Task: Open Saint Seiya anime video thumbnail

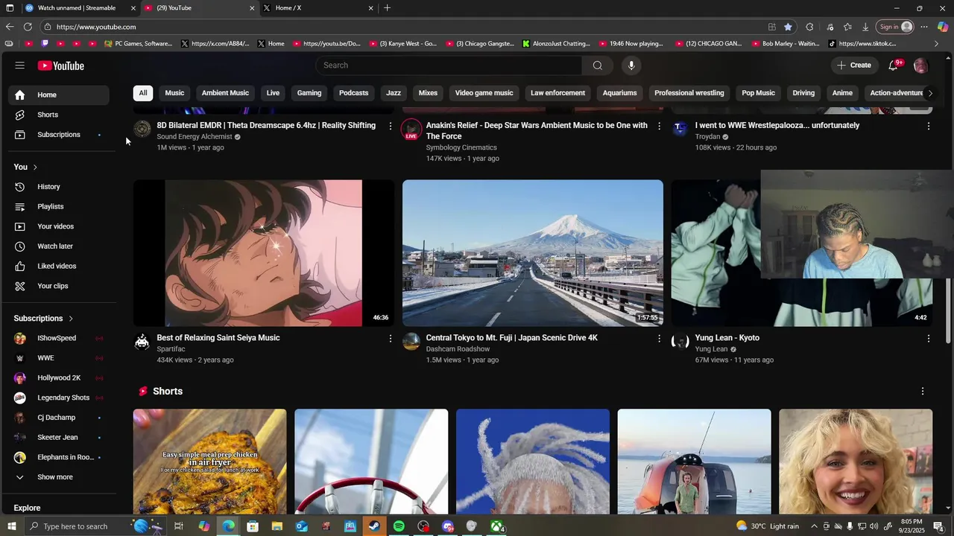Action: click(264, 253)
